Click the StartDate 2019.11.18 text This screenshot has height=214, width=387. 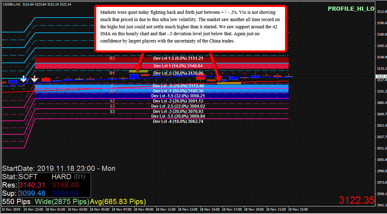click(59, 168)
